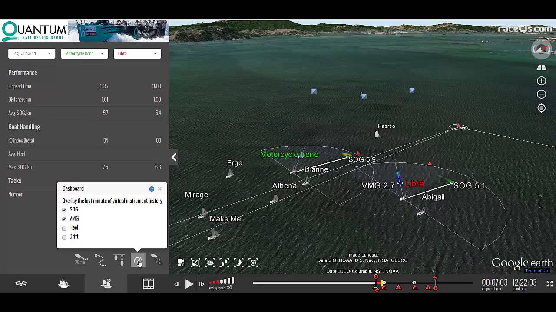Open the Libra boat dropdown
The image size is (556, 312).
pos(137,54)
